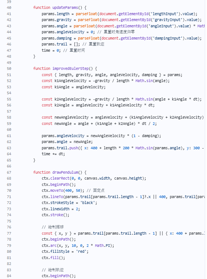Place cursor on k1AngleVelocity declaration on line 52

tap(71, 81)
